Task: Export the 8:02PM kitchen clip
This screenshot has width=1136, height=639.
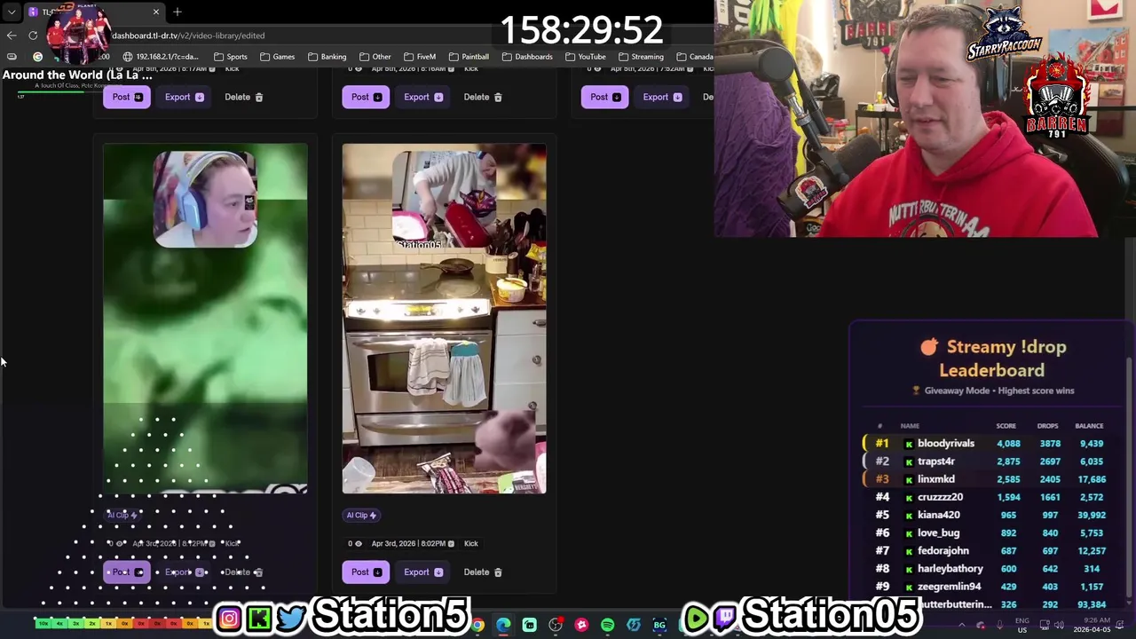Action: tap(422, 572)
